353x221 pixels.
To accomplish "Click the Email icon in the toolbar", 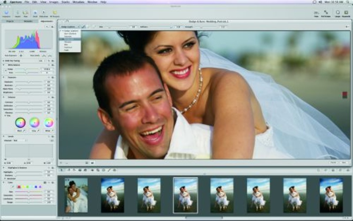I will (35, 13).
